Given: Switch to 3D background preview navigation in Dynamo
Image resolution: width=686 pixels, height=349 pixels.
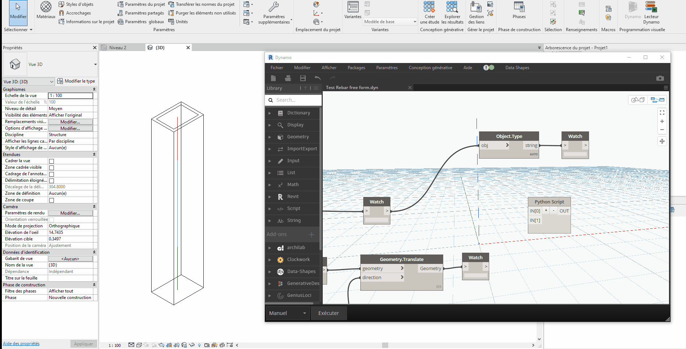Looking at the screenshot, I should [x=638, y=100].
